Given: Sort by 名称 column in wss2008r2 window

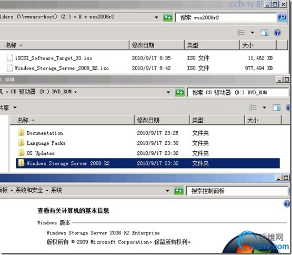Looking at the screenshot, I should click(64, 45).
